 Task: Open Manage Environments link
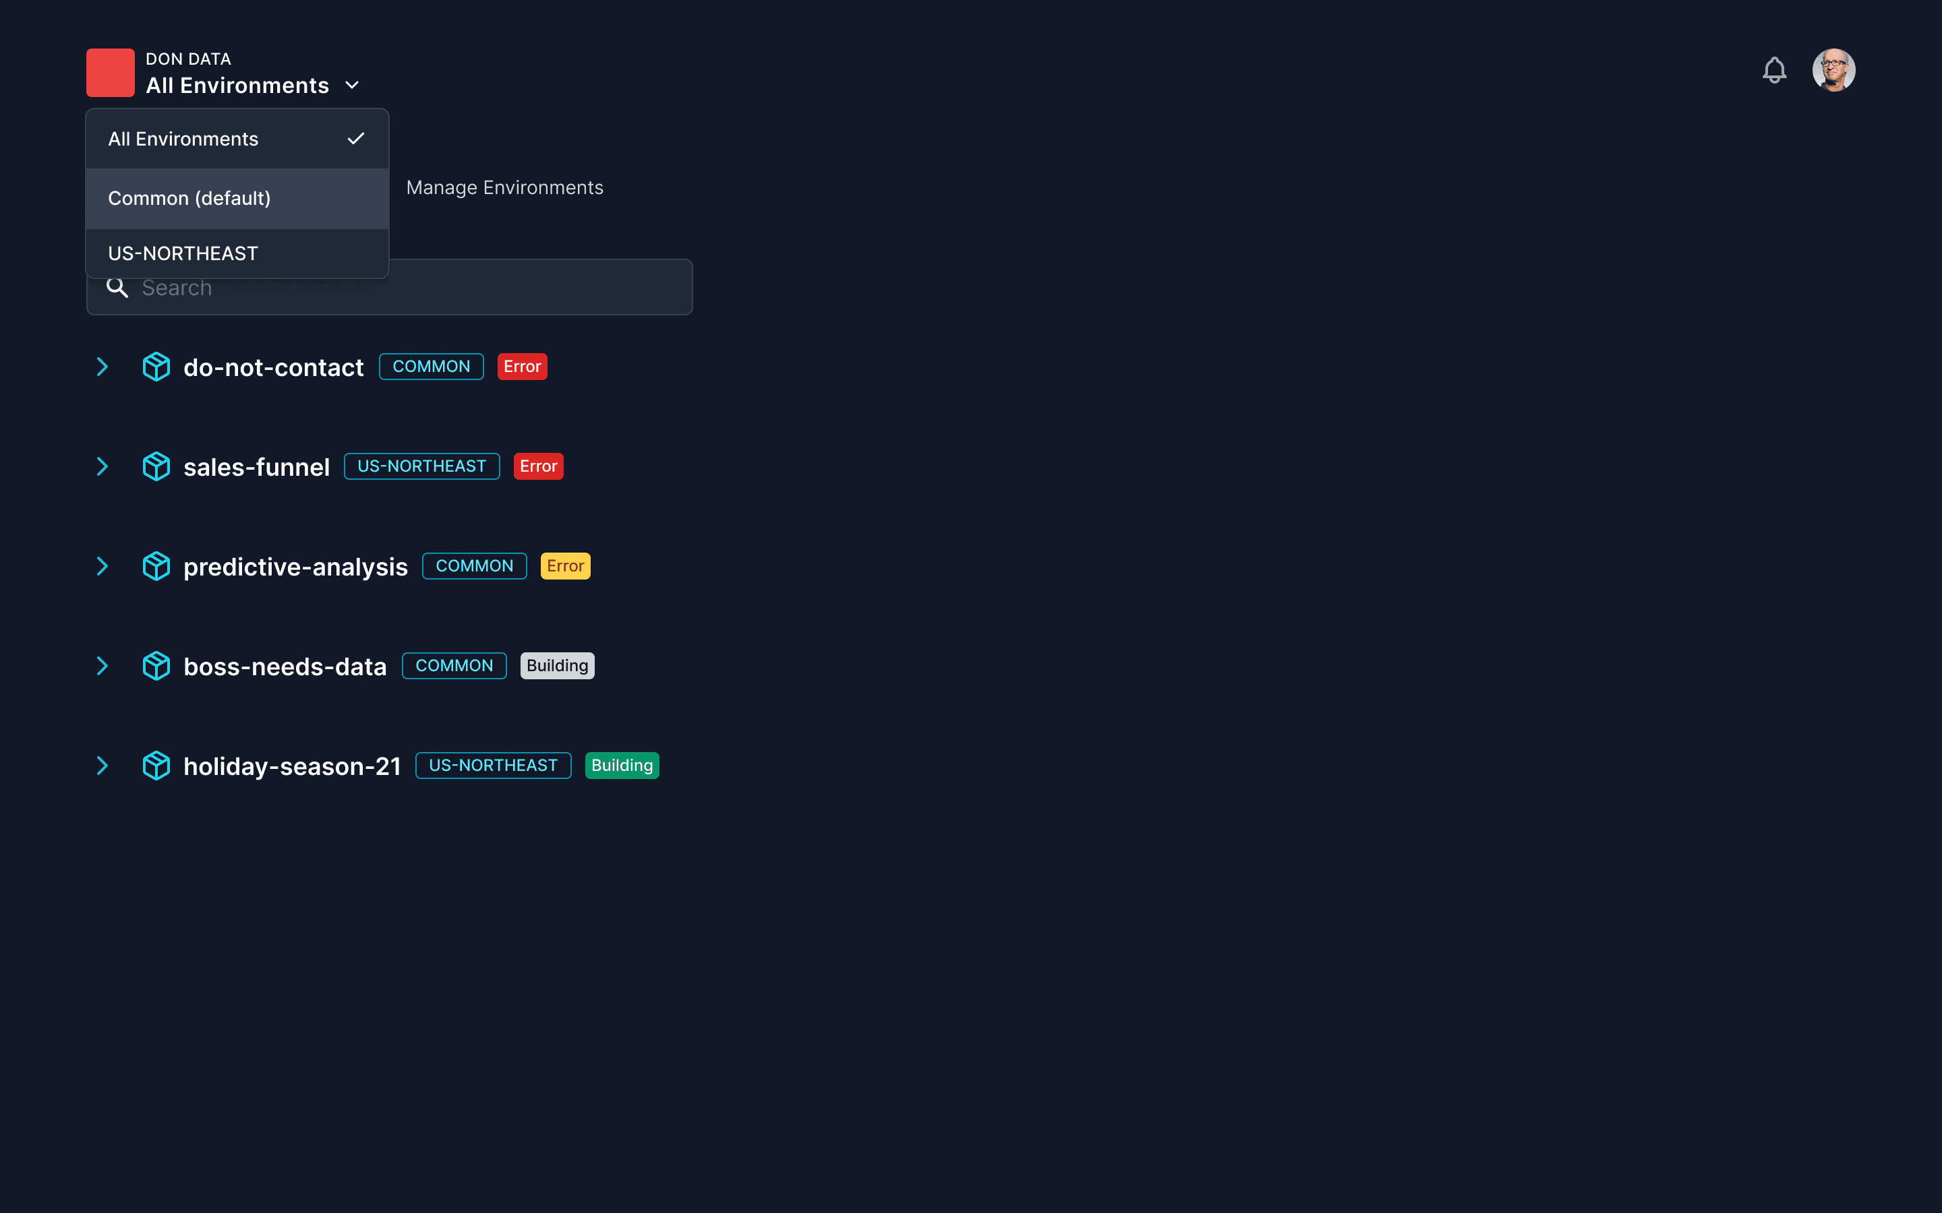tap(504, 188)
